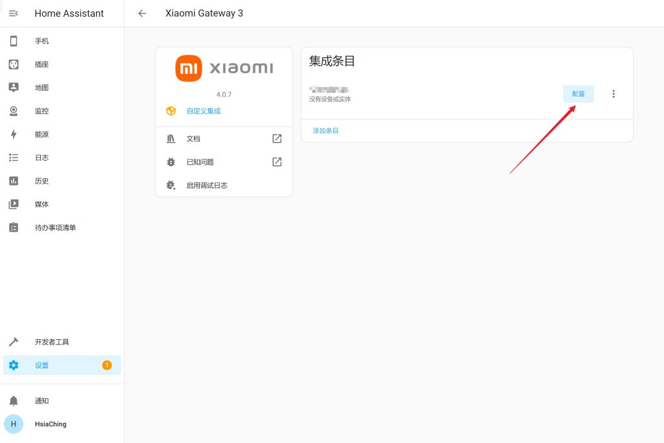
Task: Select 日志 in the sidebar menu
Action: [62, 158]
